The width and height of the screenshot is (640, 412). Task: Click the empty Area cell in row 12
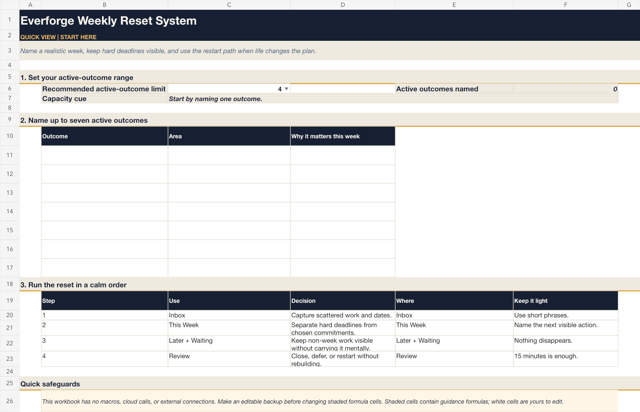(229, 174)
